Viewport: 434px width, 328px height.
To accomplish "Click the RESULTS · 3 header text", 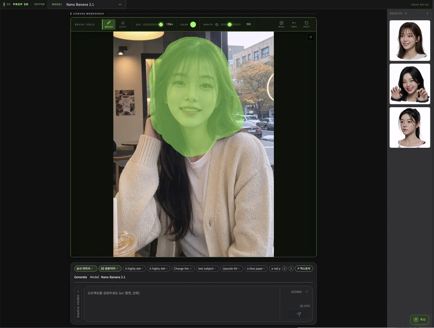I will pos(398,13).
